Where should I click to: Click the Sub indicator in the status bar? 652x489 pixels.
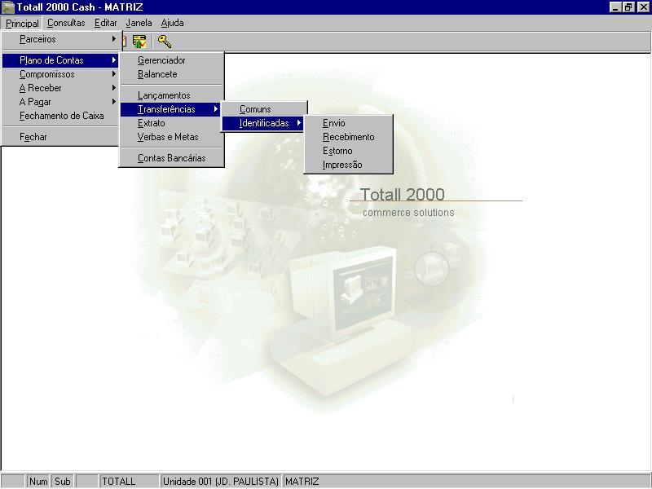[63, 482]
